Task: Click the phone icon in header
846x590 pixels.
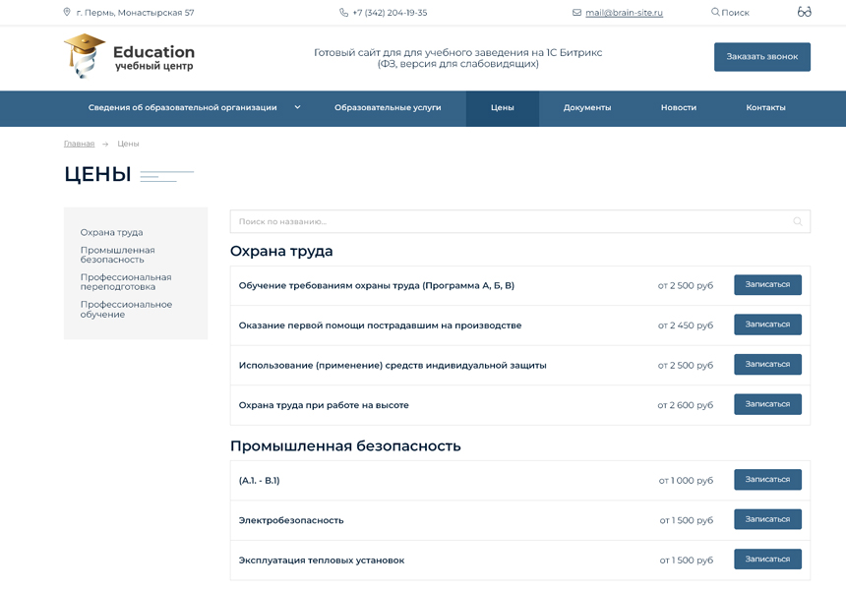Action: pos(343,13)
